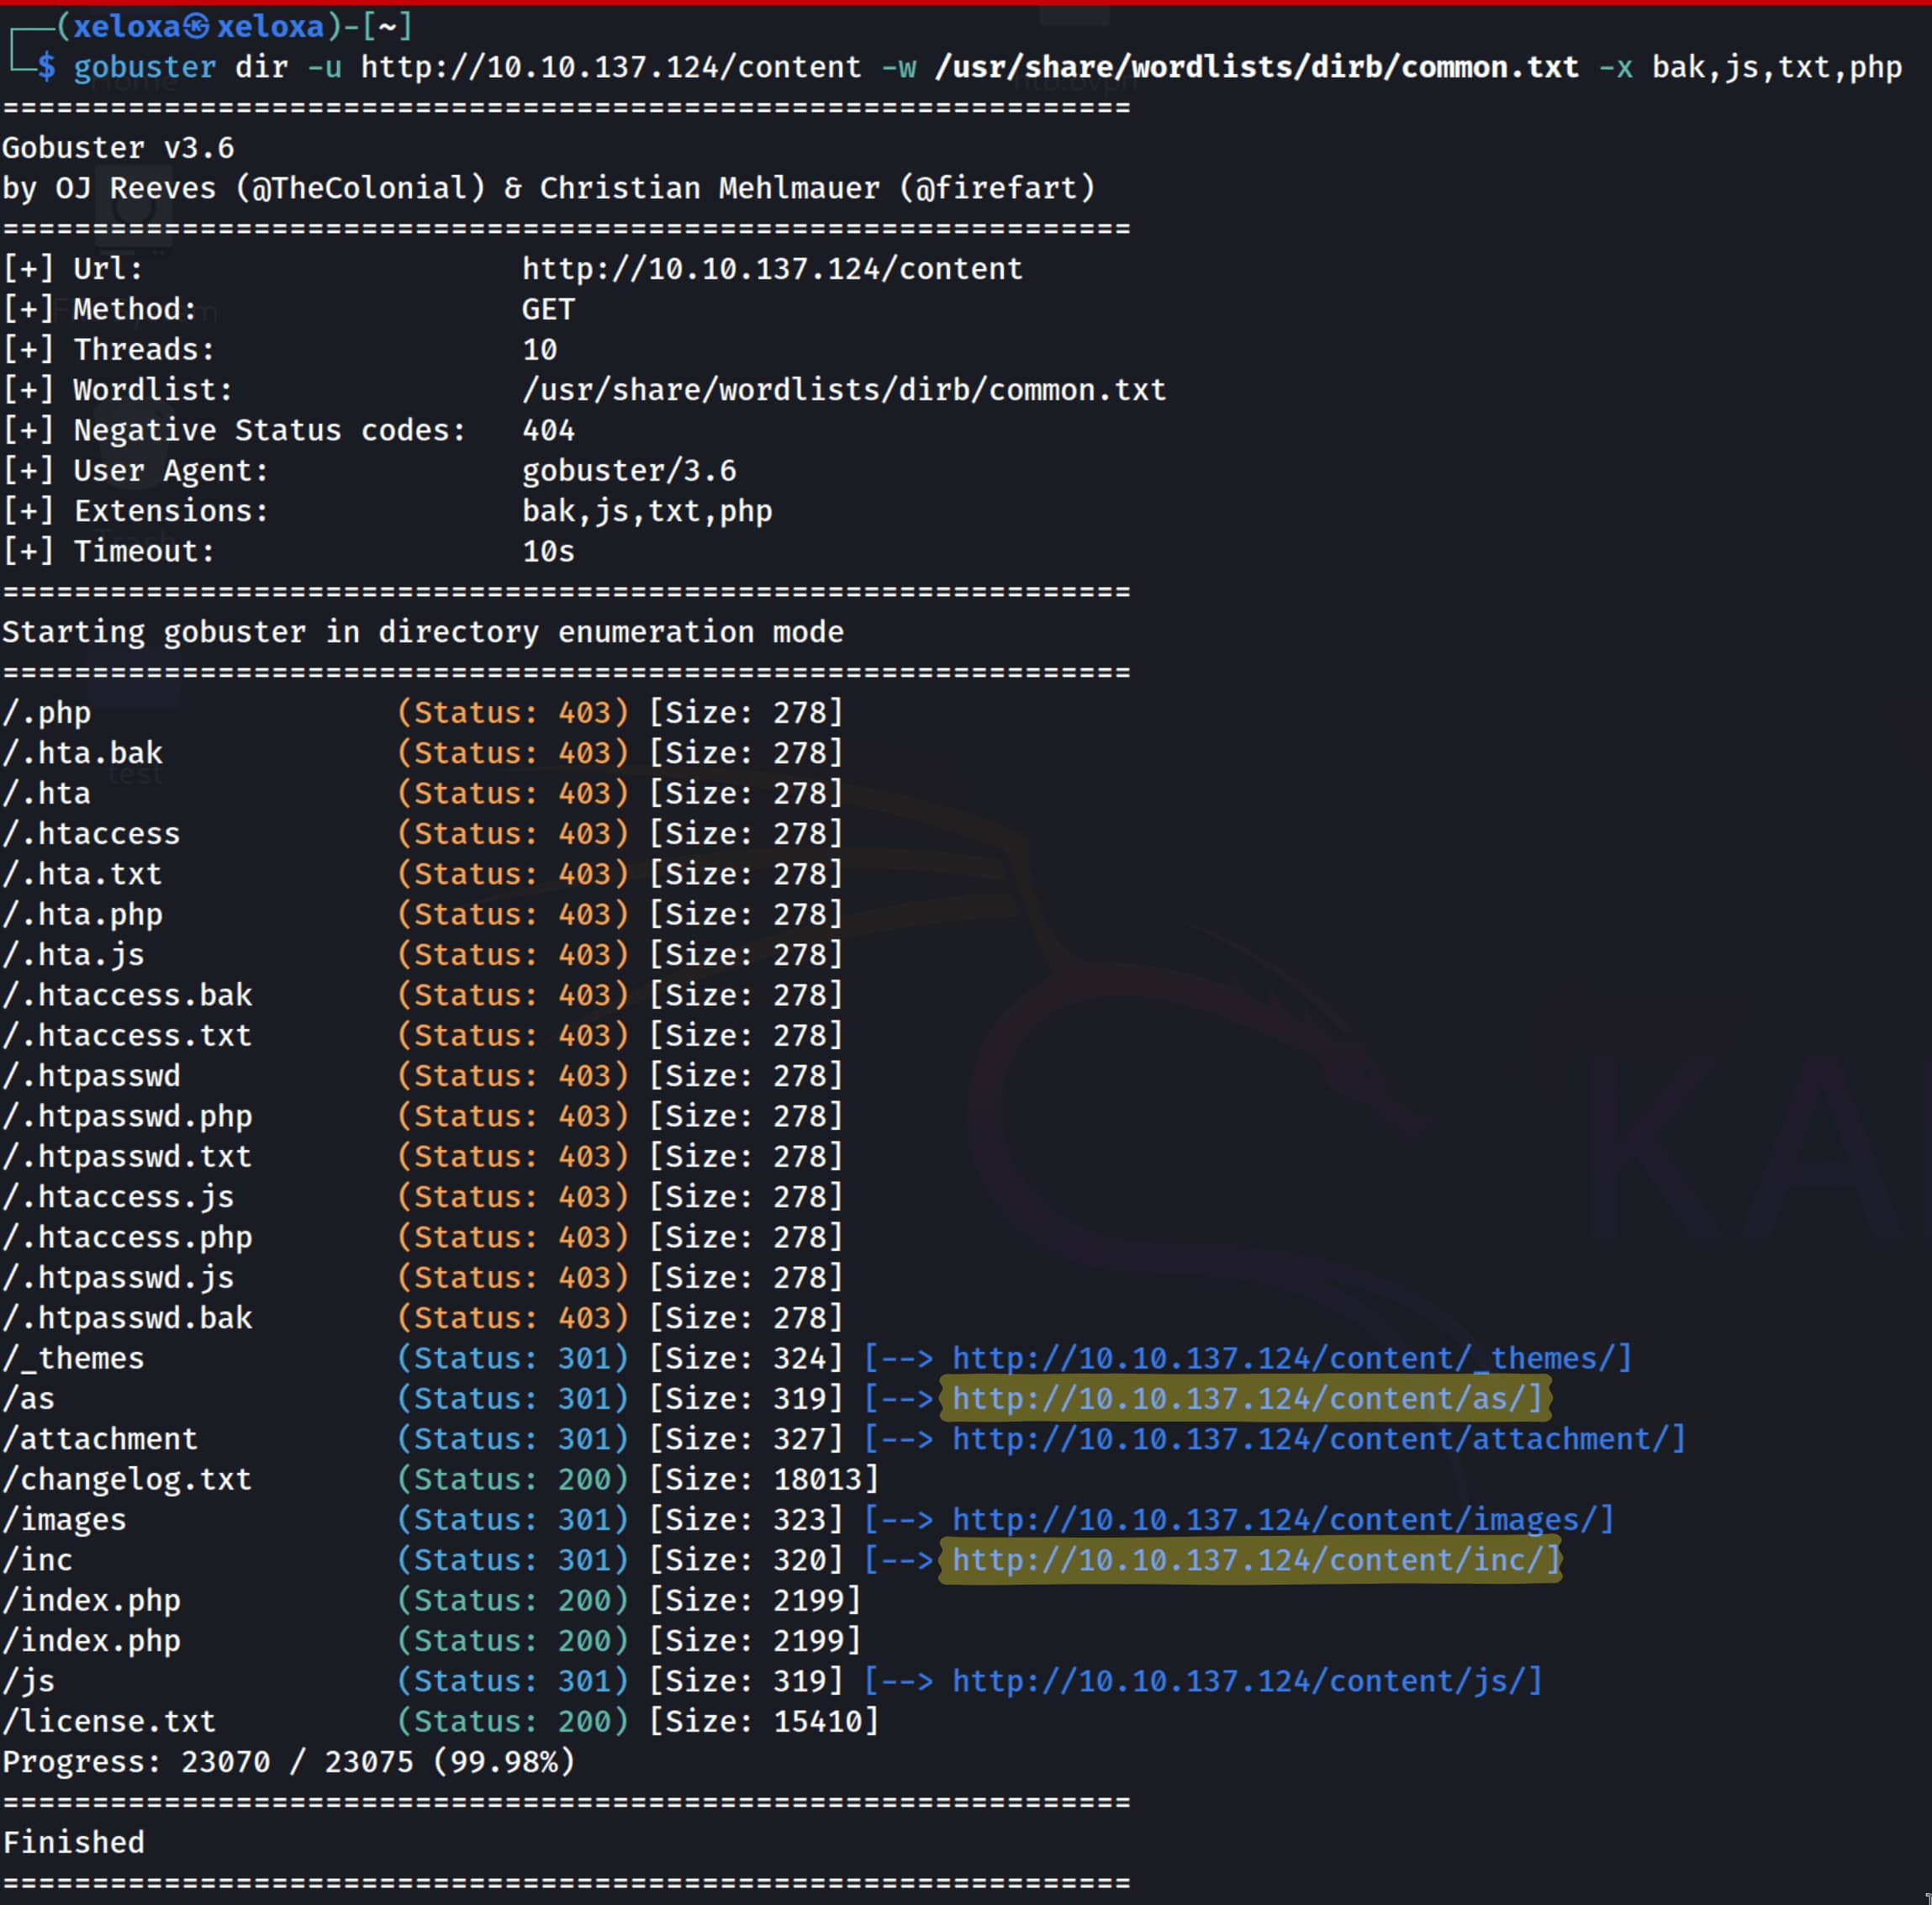Click the bold wordlist path in command

[x=1256, y=67]
